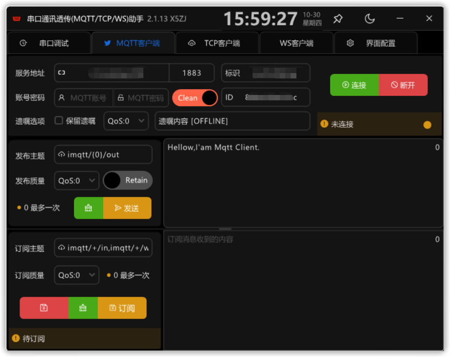The height and width of the screenshot is (357, 450).
Task: Click red save icon button in subscribe panel
Action: coord(44,308)
